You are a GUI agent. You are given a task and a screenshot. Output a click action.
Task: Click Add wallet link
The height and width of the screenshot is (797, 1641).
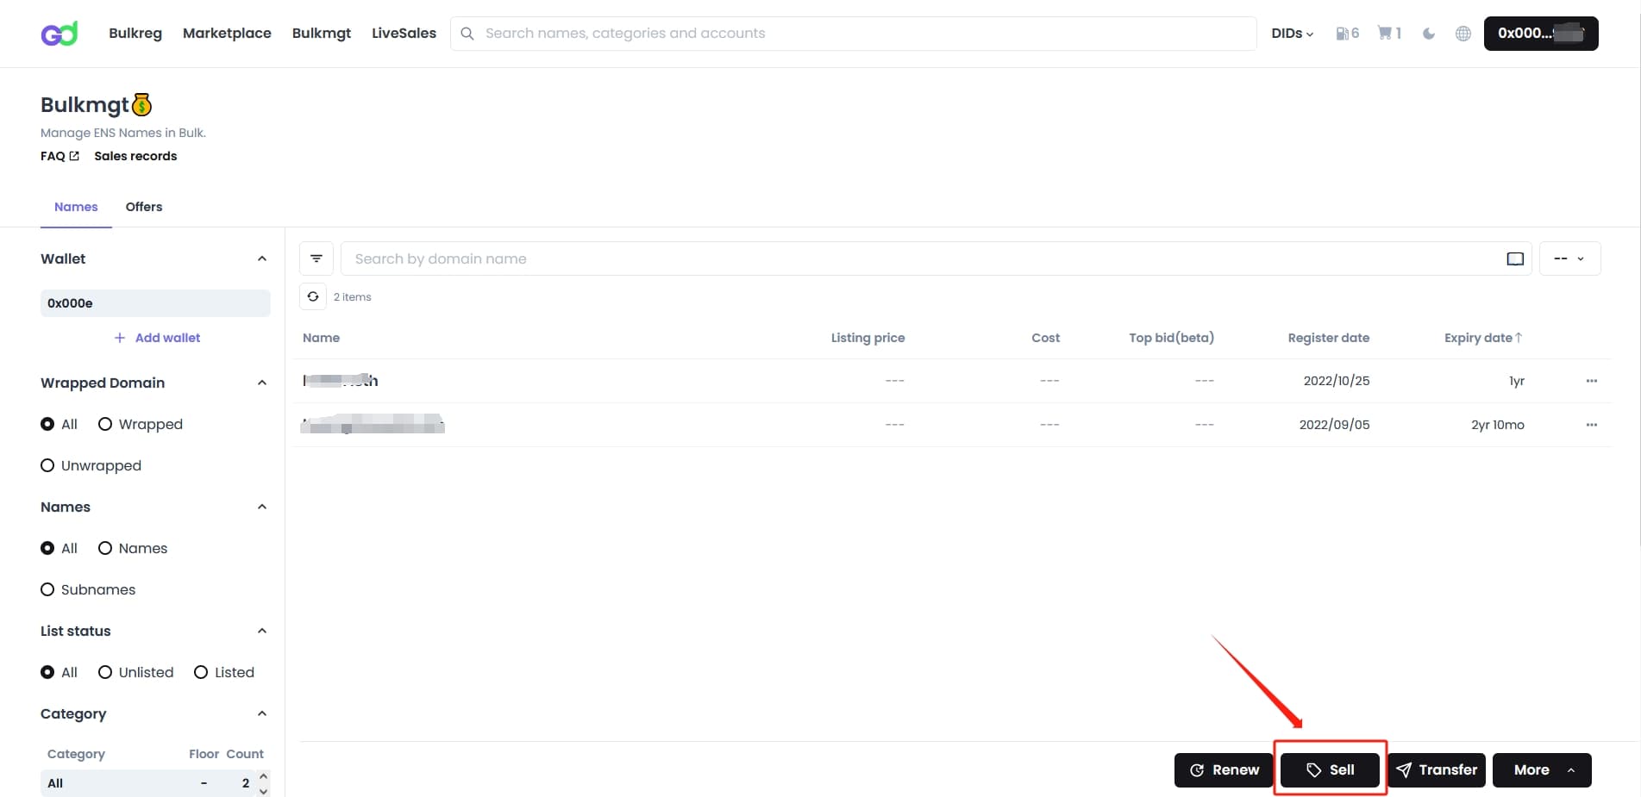157,338
